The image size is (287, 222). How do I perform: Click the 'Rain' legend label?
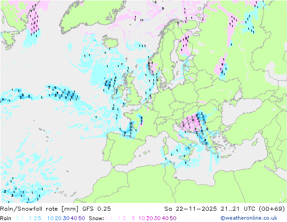(6, 218)
